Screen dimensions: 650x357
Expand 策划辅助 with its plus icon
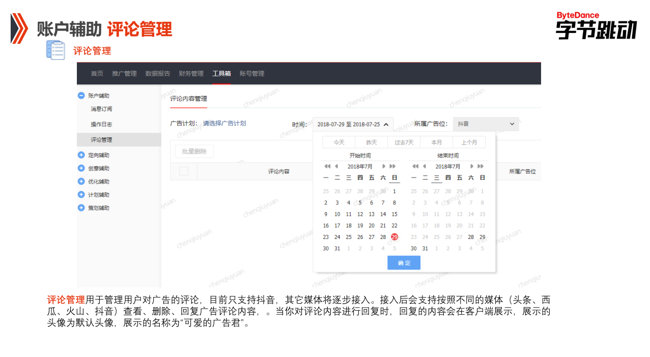pos(81,207)
